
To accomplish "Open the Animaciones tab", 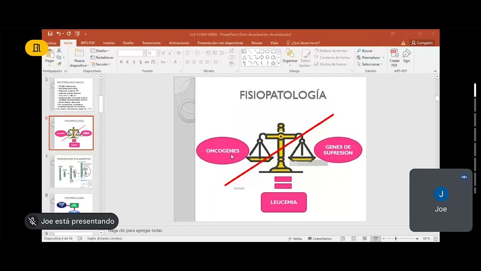I will coord(179,43).
